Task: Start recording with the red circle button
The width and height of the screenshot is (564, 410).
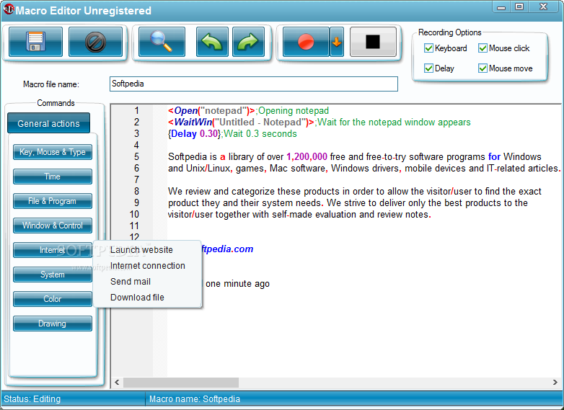Action: pos(306,42)
